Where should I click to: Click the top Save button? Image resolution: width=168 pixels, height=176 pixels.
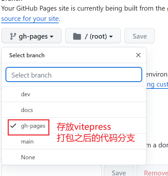pyautogui.click(x=140, y=36)
